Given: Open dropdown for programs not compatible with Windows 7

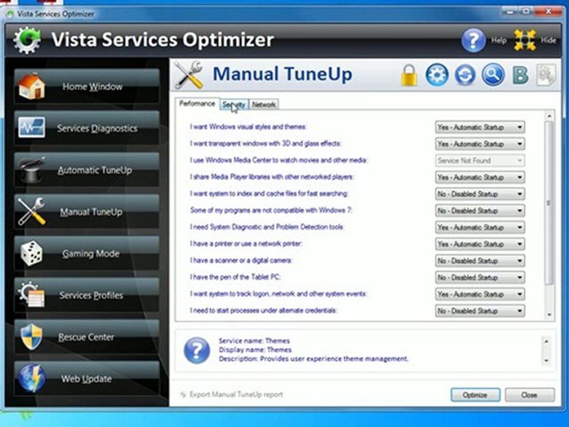Looking at the screenshot, I should [480, 211].
